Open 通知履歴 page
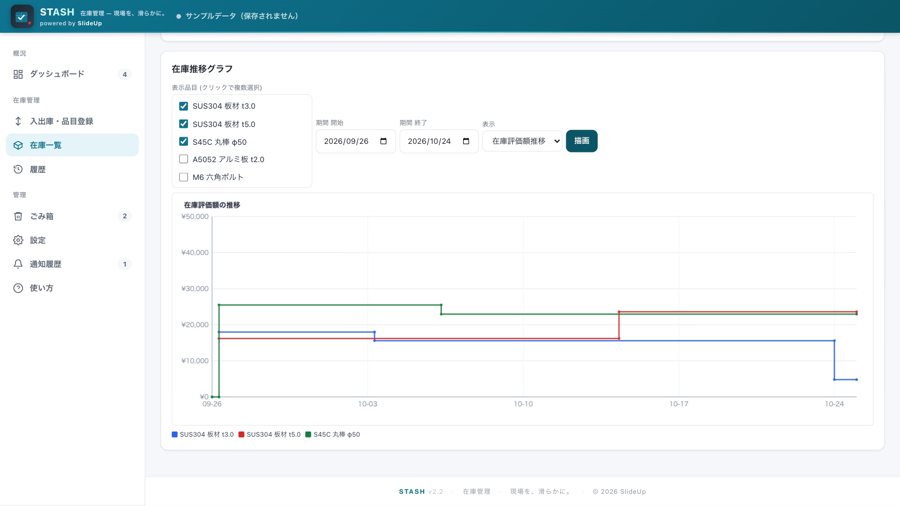 point(72,264)
